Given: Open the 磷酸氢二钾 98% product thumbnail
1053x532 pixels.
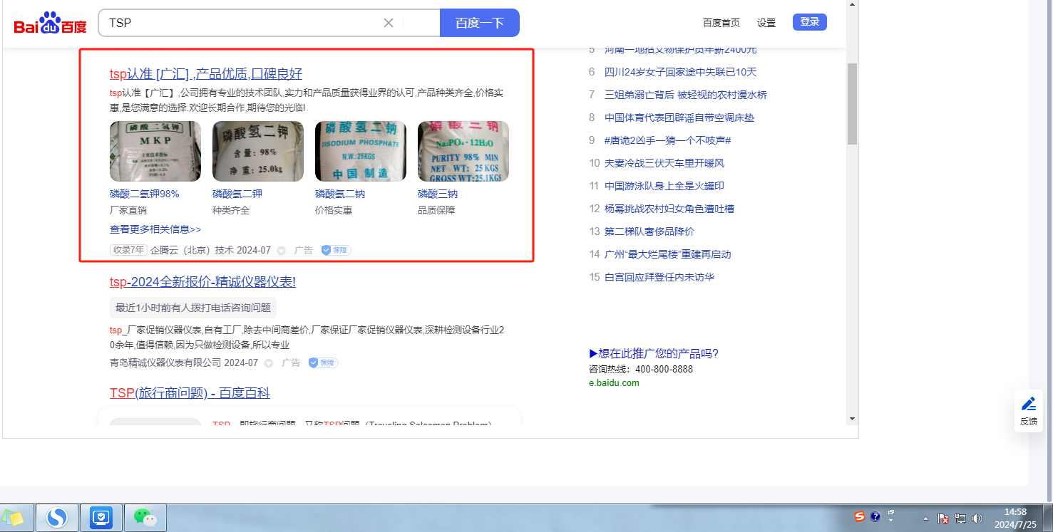Looking at the screenshot, I should tap(258, 151).
